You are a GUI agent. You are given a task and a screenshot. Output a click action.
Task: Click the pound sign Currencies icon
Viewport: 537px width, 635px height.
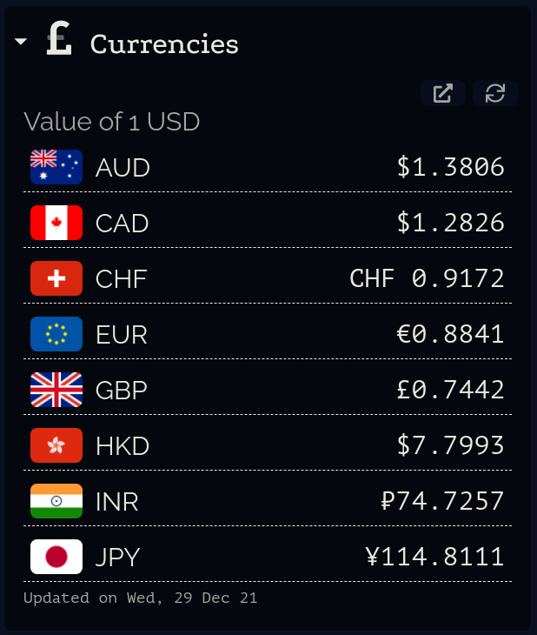[x=59, y=41]
